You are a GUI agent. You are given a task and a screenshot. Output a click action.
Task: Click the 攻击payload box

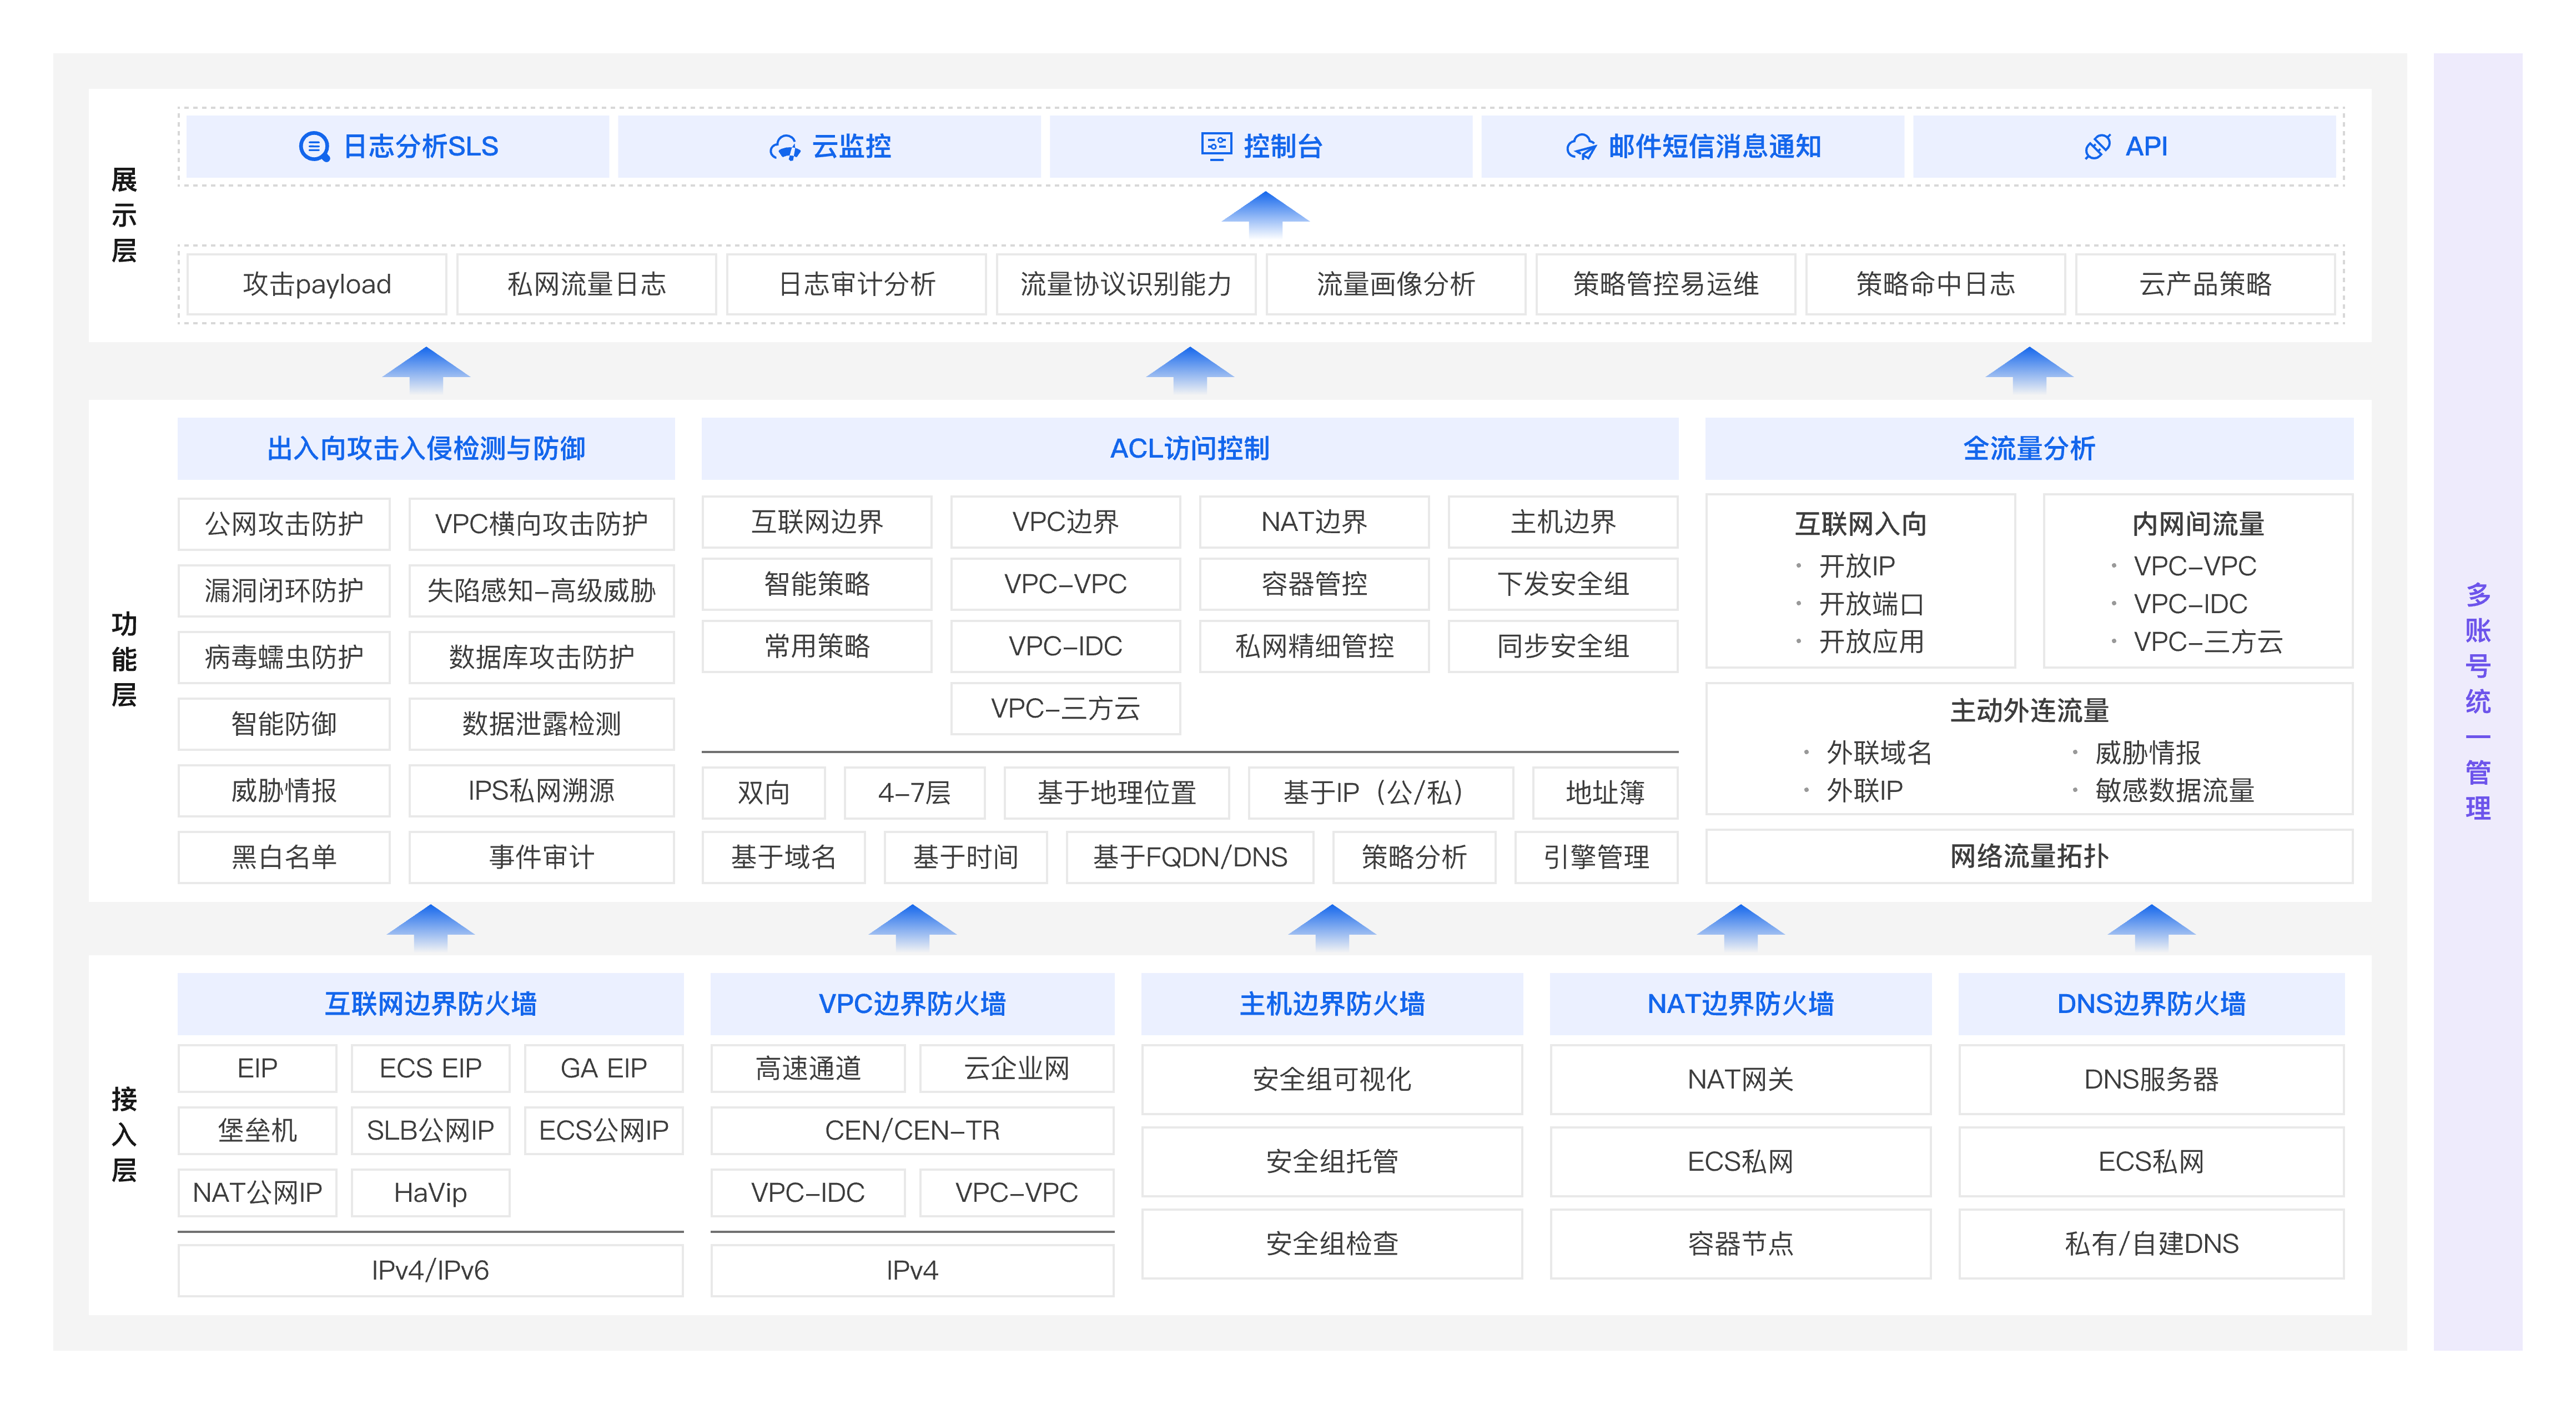pos(316,284)
